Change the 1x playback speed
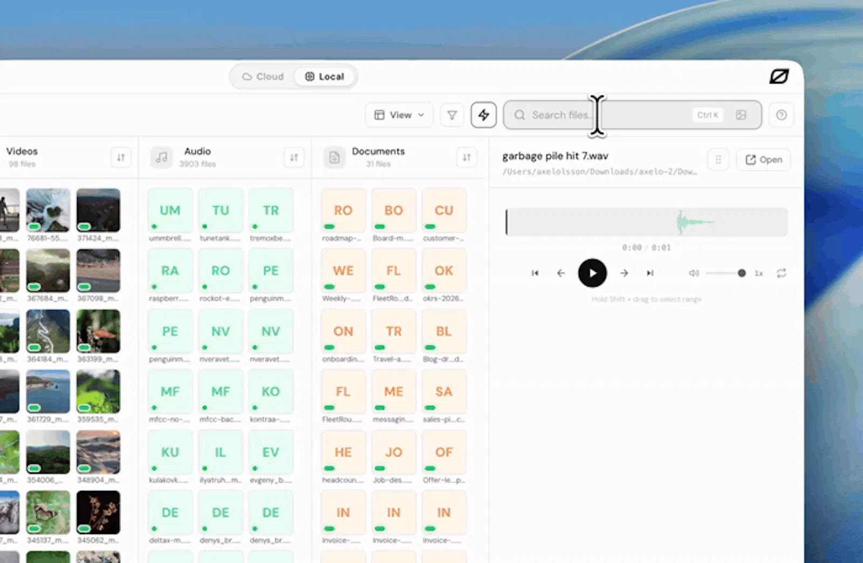 pos(759,273)
